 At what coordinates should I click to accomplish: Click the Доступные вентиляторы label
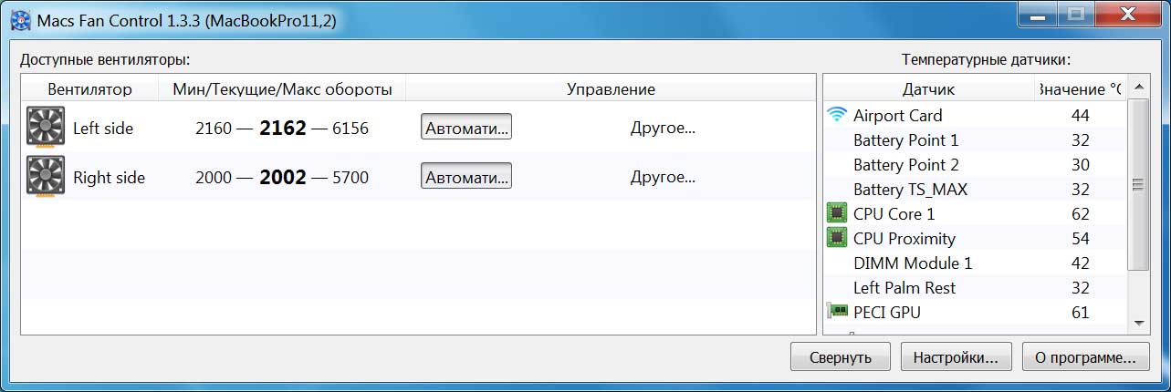(x=105, y=60)
